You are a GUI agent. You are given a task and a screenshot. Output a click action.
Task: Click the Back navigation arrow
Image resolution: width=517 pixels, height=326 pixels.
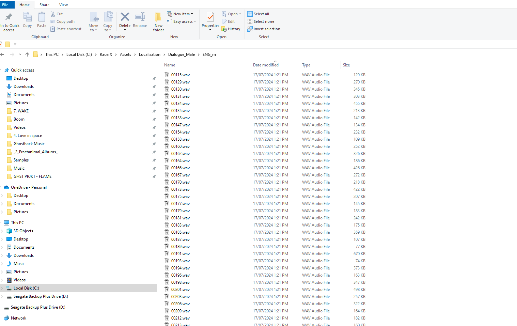click(2, 55)
